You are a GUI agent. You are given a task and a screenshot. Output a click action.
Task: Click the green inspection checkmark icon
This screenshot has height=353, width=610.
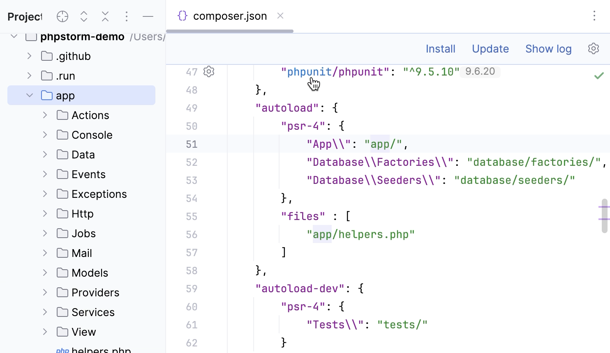point(599,75)
